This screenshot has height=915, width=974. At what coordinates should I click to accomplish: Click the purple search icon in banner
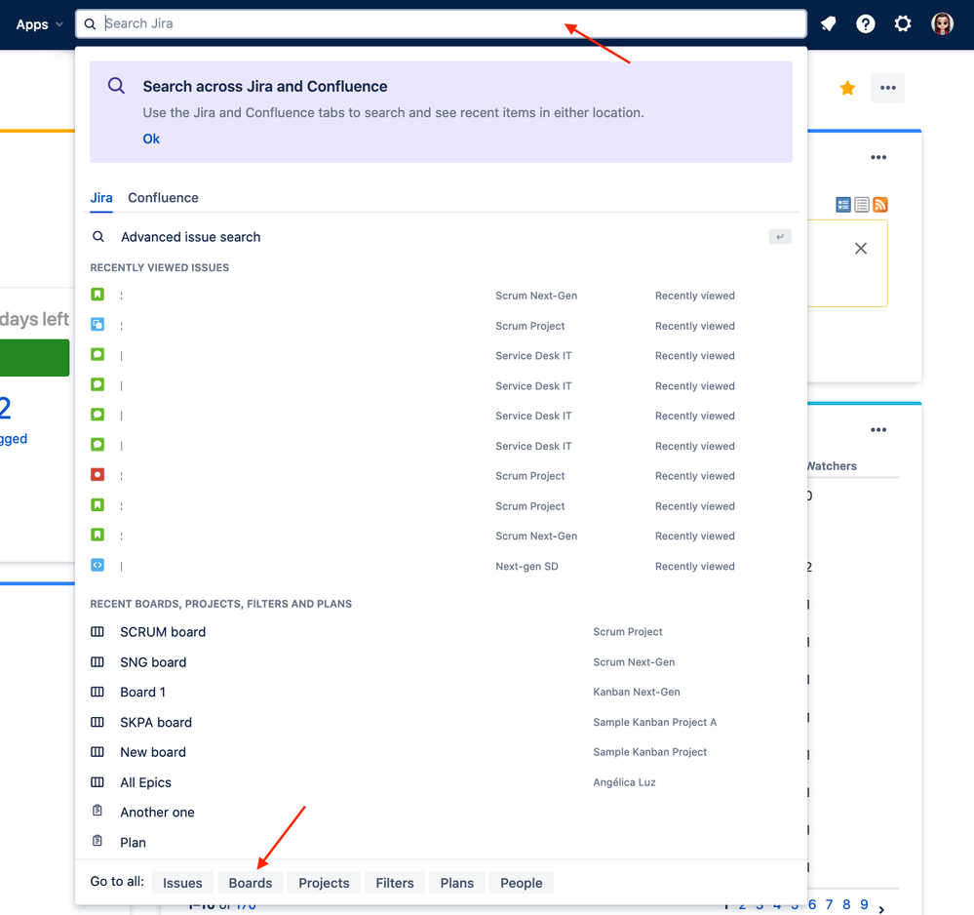(x=116, y=86)
